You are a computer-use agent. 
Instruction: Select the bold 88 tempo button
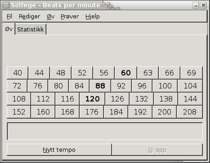(100, 86)
